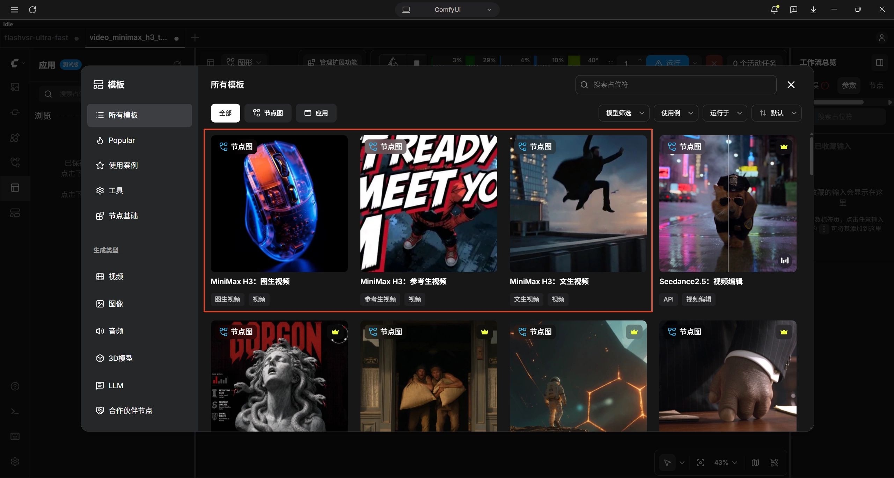Screen dimensions: 894x478
Task: Open the notifications bell
Action: coord(774,9)
